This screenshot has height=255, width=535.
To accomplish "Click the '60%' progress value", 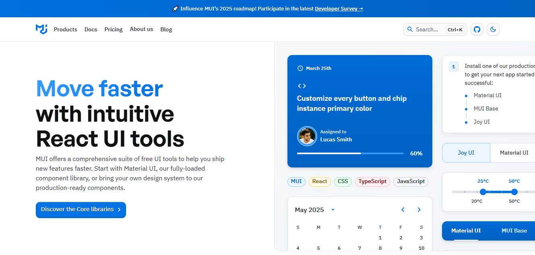I will 416,153.
